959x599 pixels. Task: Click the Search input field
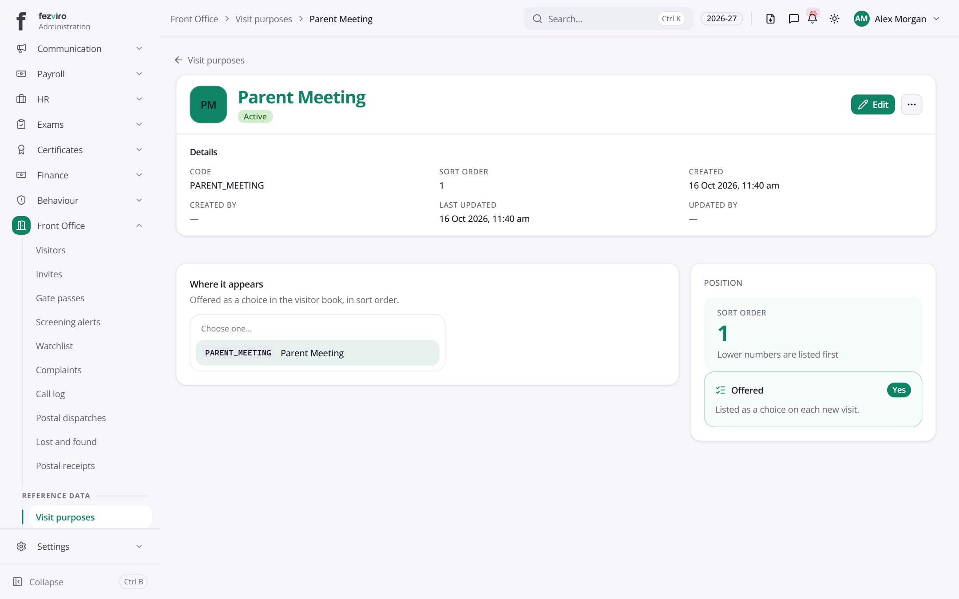[x=608, y=19]
